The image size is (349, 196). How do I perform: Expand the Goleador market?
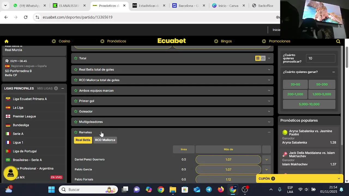269,111
